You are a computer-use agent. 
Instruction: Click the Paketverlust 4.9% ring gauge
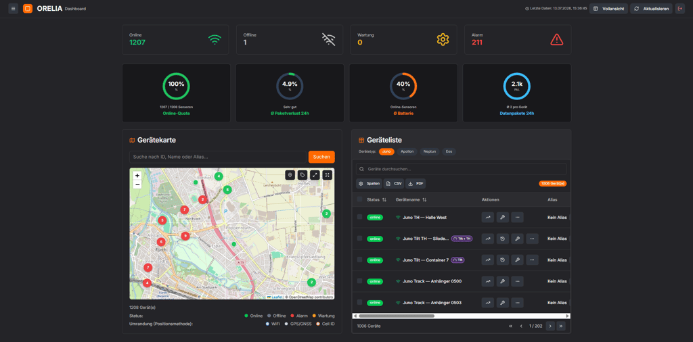click(x=290, y=87)
